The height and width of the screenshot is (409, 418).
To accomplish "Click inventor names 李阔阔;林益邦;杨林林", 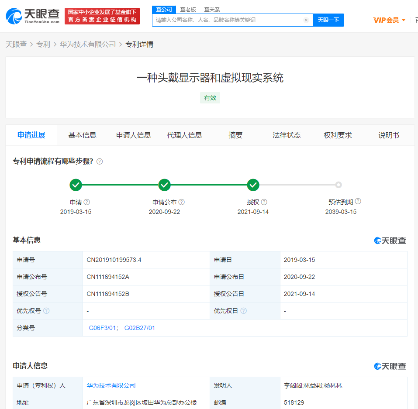I will click(313, 385).
